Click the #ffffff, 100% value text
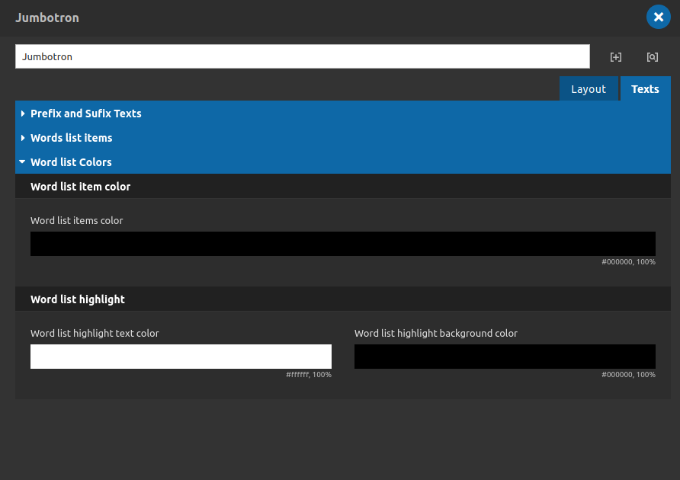680x480 pixels. [309, 375]
